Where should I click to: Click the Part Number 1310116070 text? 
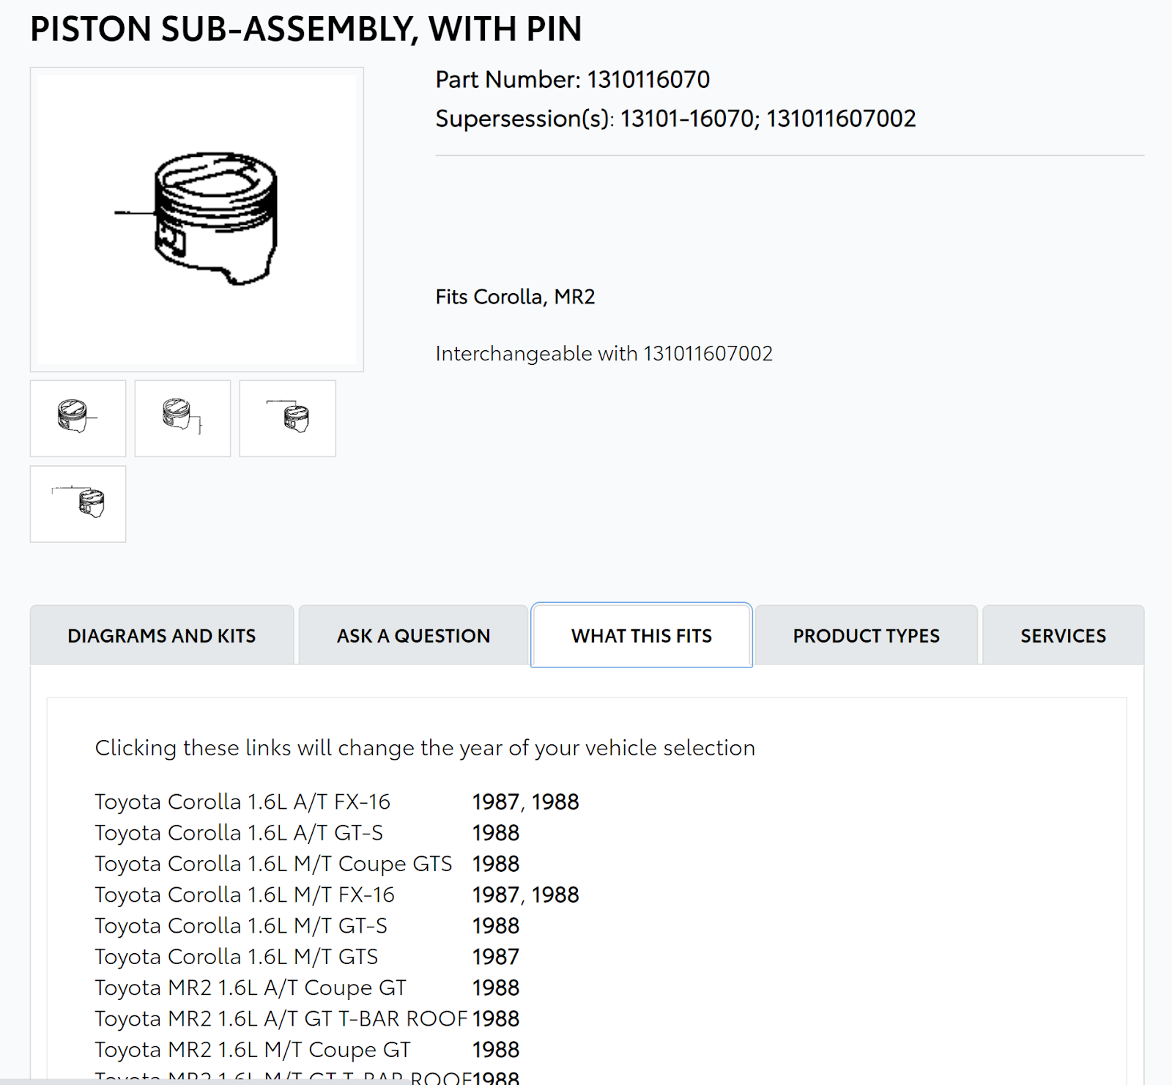(x=573, y=79)
